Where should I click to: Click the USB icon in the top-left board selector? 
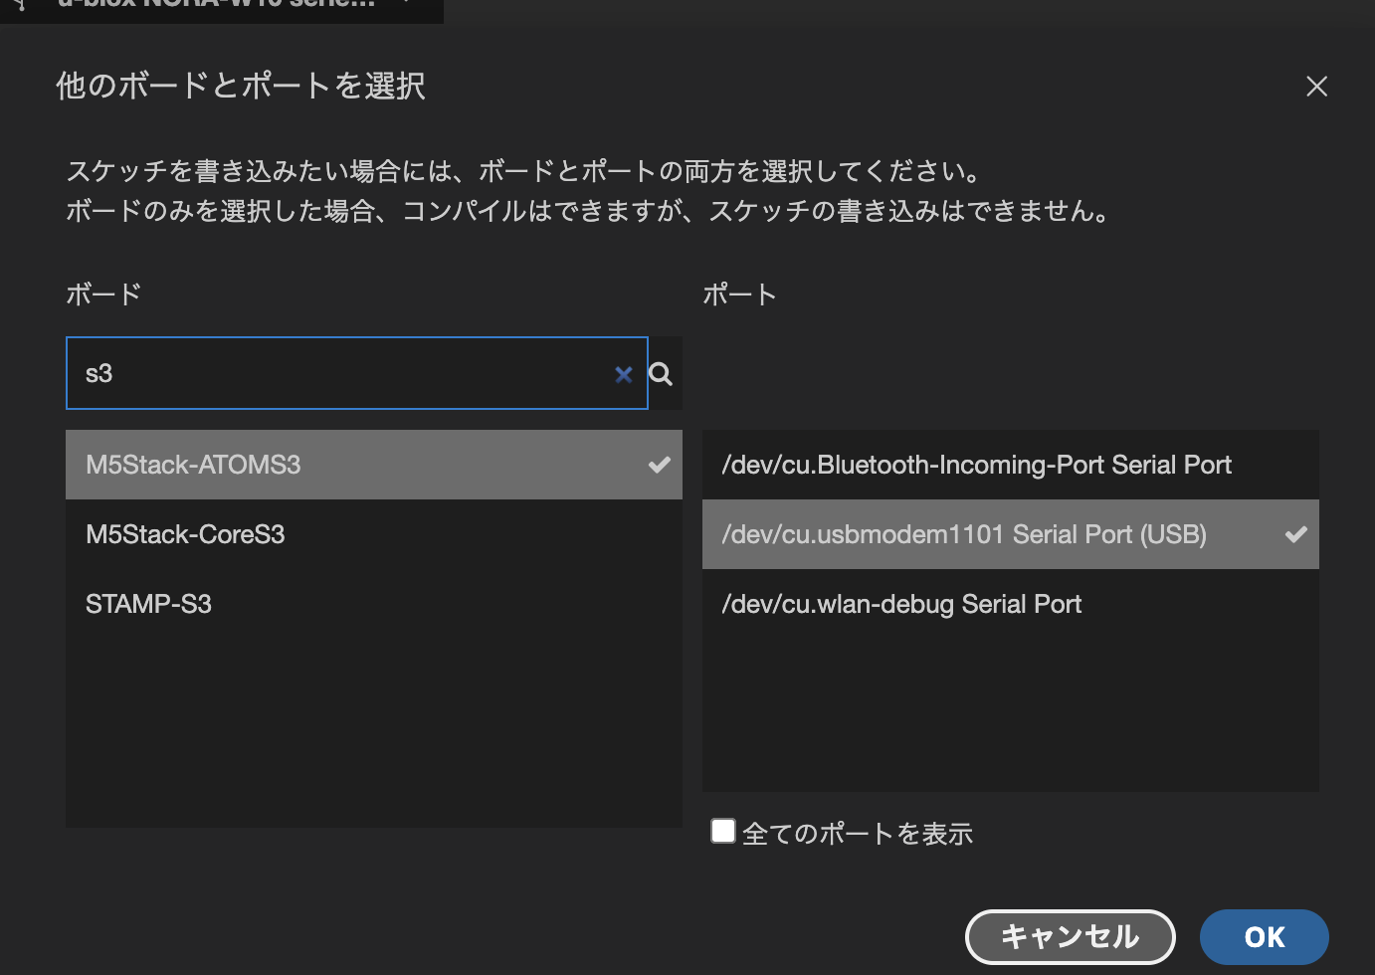[20, 5]
